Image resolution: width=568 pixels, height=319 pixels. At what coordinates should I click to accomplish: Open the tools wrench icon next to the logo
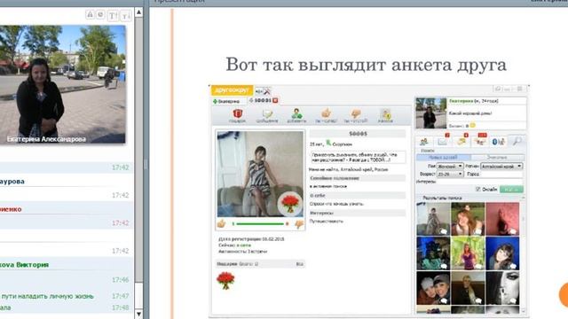click(267, 90)
